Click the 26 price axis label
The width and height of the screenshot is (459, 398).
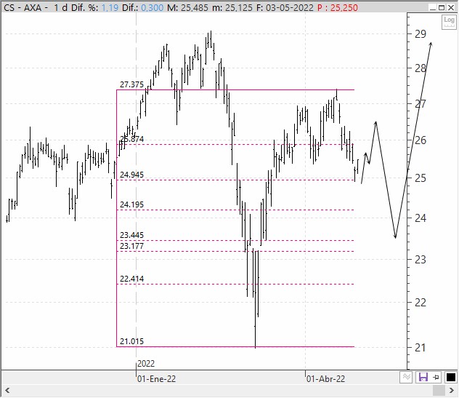tap(421, 140)
